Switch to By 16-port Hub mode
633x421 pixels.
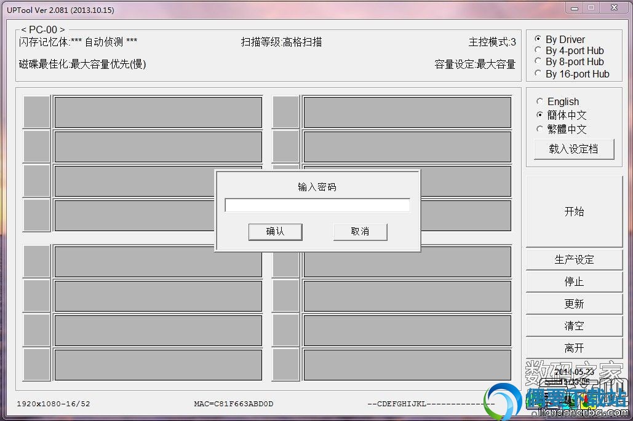point(571,74)
